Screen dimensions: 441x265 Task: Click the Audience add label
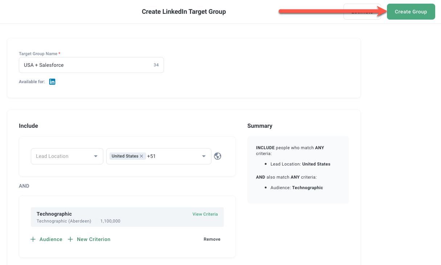pos(51,239)
